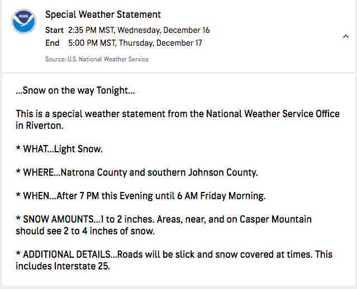Click the Snow on the way Tonight headline
This screenshot has height=289, width=357.
75,90
